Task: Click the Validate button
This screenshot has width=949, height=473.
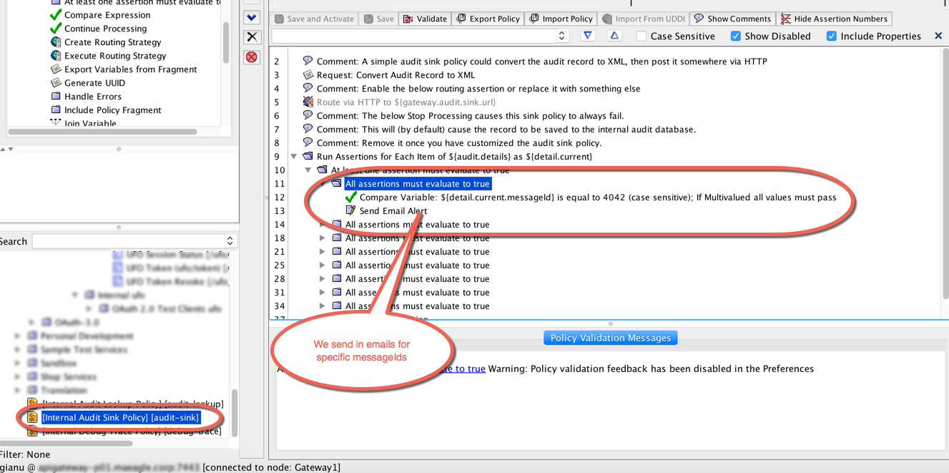Action: point(425,19)
